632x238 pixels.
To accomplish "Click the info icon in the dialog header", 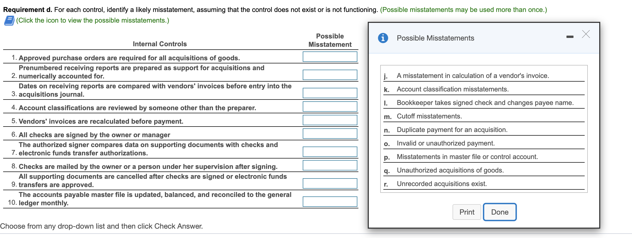I will pyautogui.click(x=383, y=38).
